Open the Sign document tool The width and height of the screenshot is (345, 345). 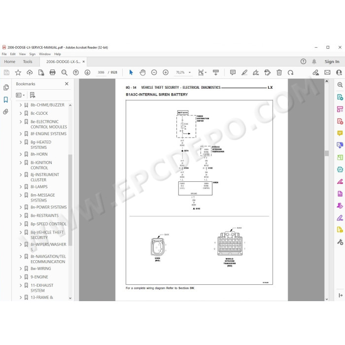(x=256, y=72)
